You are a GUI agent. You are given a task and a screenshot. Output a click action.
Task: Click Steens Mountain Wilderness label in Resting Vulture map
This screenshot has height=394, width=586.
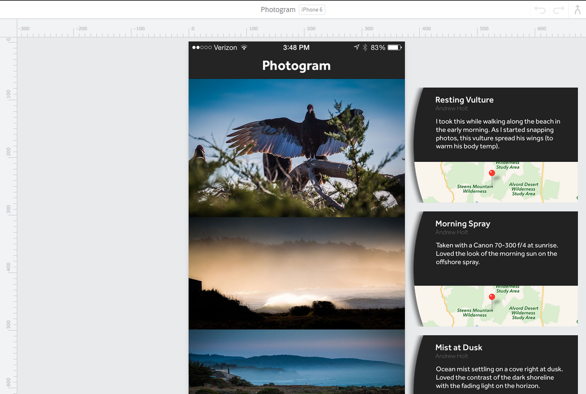(x=475, y=189)
